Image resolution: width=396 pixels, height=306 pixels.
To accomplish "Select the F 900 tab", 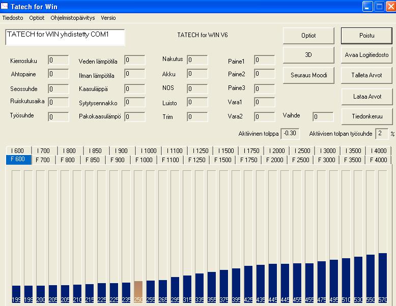I will 118,160.
